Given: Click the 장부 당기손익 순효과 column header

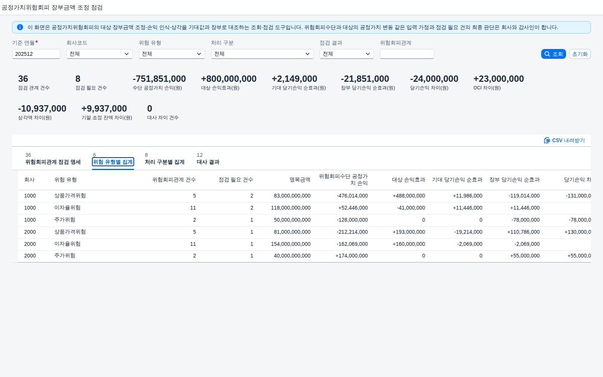Looking at the screenshot, I should tap(514, 180).
